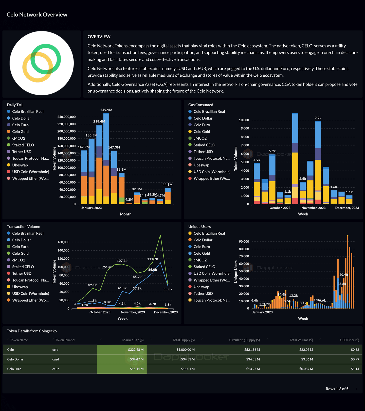Select the 5.9k bar in Gas Consumed
The width and height of the screenshot is (365, 411).
click(272, 179)
